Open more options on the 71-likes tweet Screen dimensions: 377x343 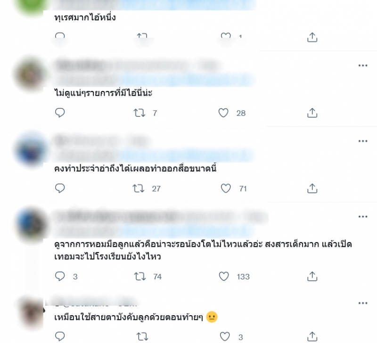click(x=363, y=141)
